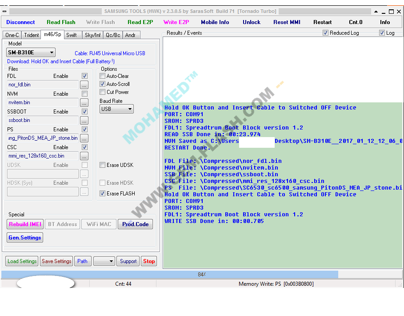The image size is (404, 316).
Task: Click the window menu icon in title bar
Action: pyautogui.click(x=4, y=12)
